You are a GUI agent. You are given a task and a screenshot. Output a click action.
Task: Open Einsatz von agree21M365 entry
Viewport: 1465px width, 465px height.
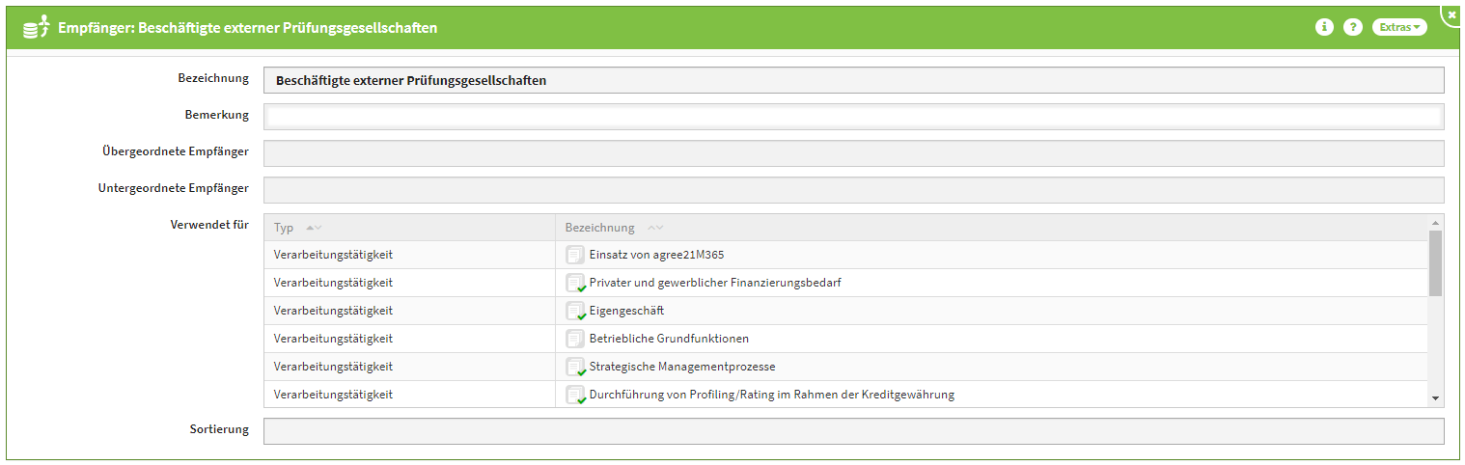656,256
